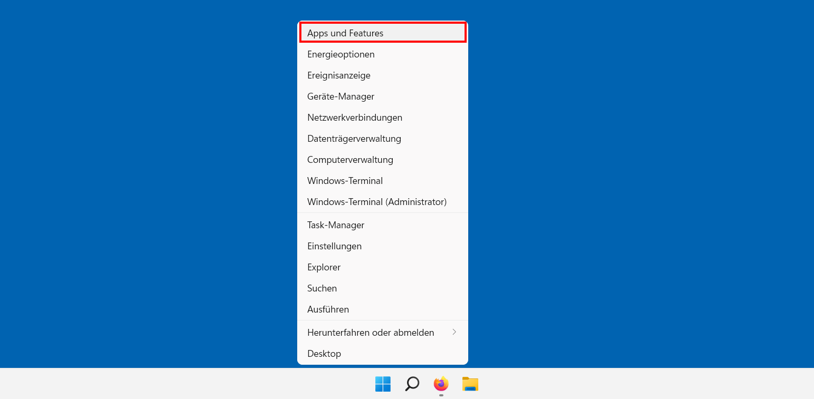This screenshot has height=399, width=814.
Task: Open the taskbar search magnifier
Action: 412,384
